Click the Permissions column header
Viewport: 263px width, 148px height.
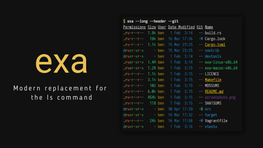pyautogui.click(x=134, y=27)
